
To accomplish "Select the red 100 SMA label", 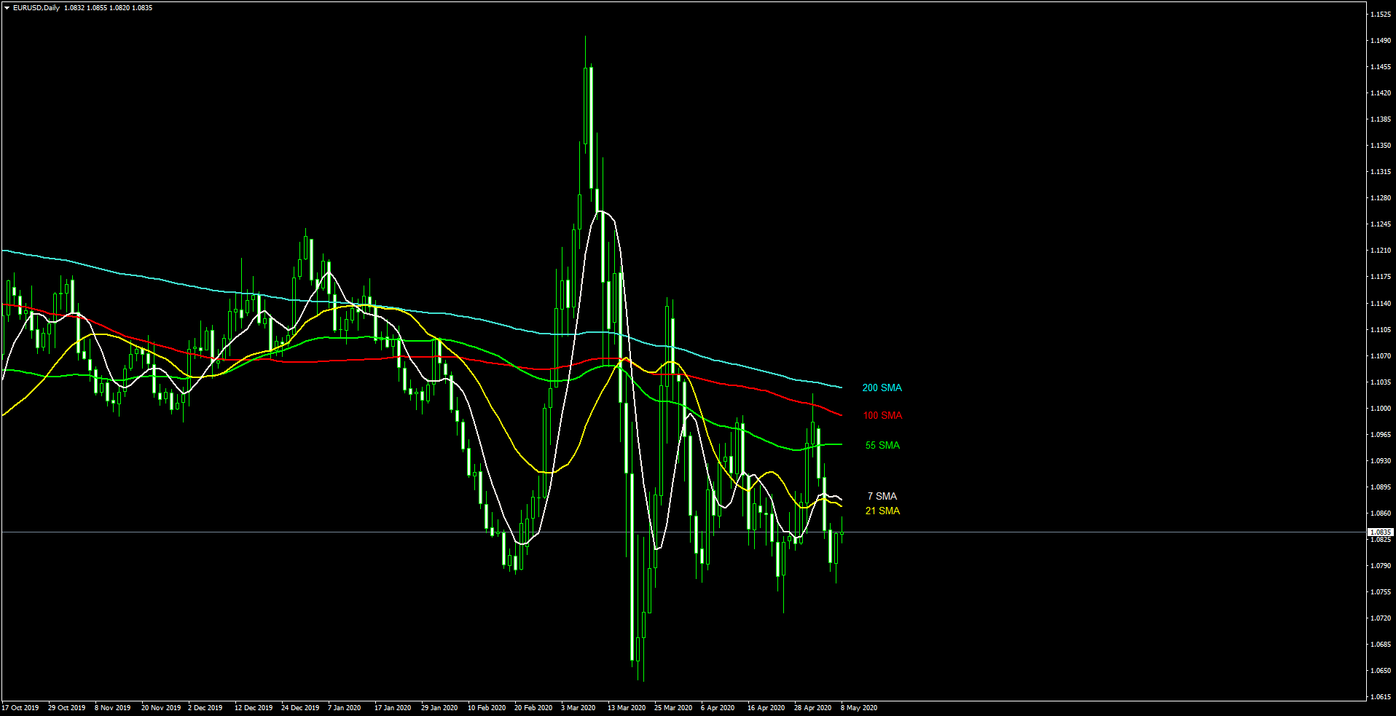I will (x=882, y=416).
